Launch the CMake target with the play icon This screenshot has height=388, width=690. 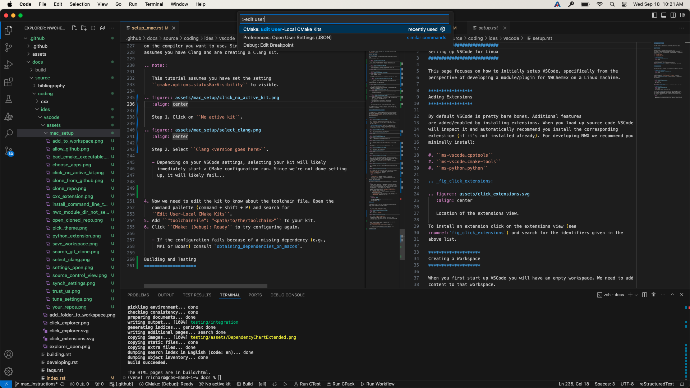285,384
